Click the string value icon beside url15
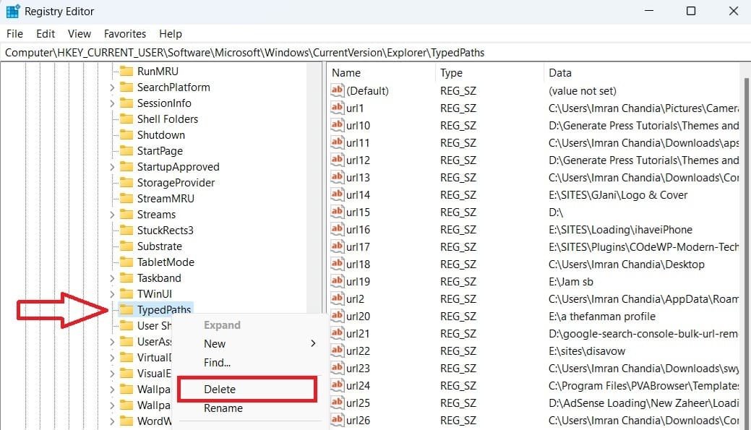 point(338,212)
